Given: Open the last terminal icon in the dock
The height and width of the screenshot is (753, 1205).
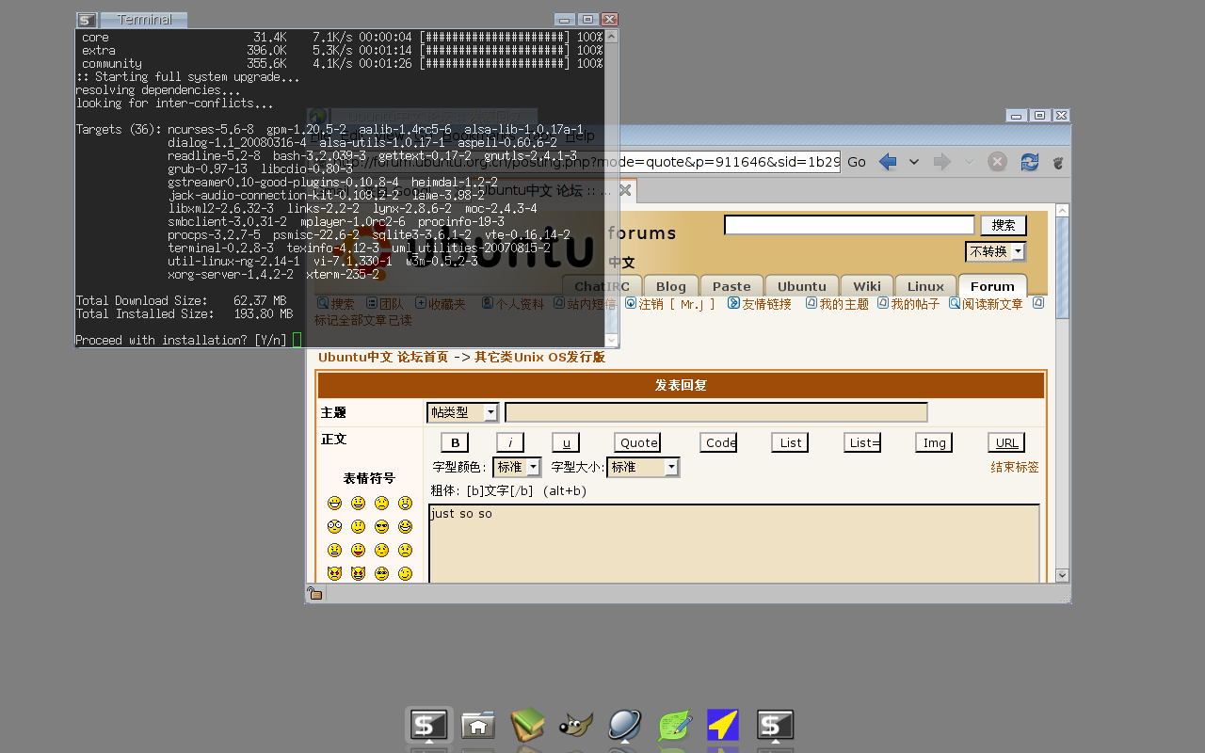Looking at the screenshot, I should [775, 726].
